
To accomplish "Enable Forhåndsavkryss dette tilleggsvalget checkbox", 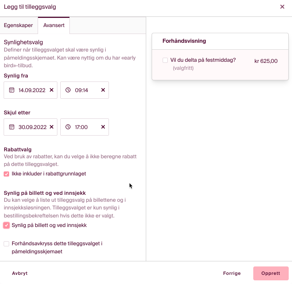I will click(7, 244).
